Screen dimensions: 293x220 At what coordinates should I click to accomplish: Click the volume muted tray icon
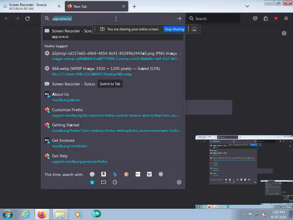pyautogui.click(x=264, y=215)
